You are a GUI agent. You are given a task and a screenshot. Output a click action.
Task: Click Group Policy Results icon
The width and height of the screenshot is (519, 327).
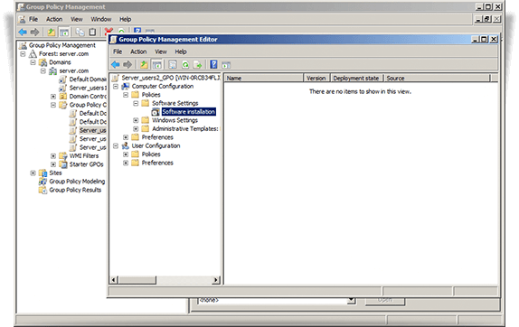click(42, 190)
